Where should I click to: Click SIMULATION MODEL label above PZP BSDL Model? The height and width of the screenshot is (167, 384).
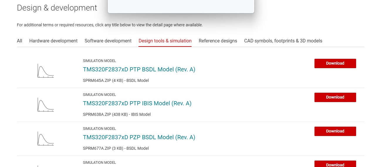click(99, 129)
